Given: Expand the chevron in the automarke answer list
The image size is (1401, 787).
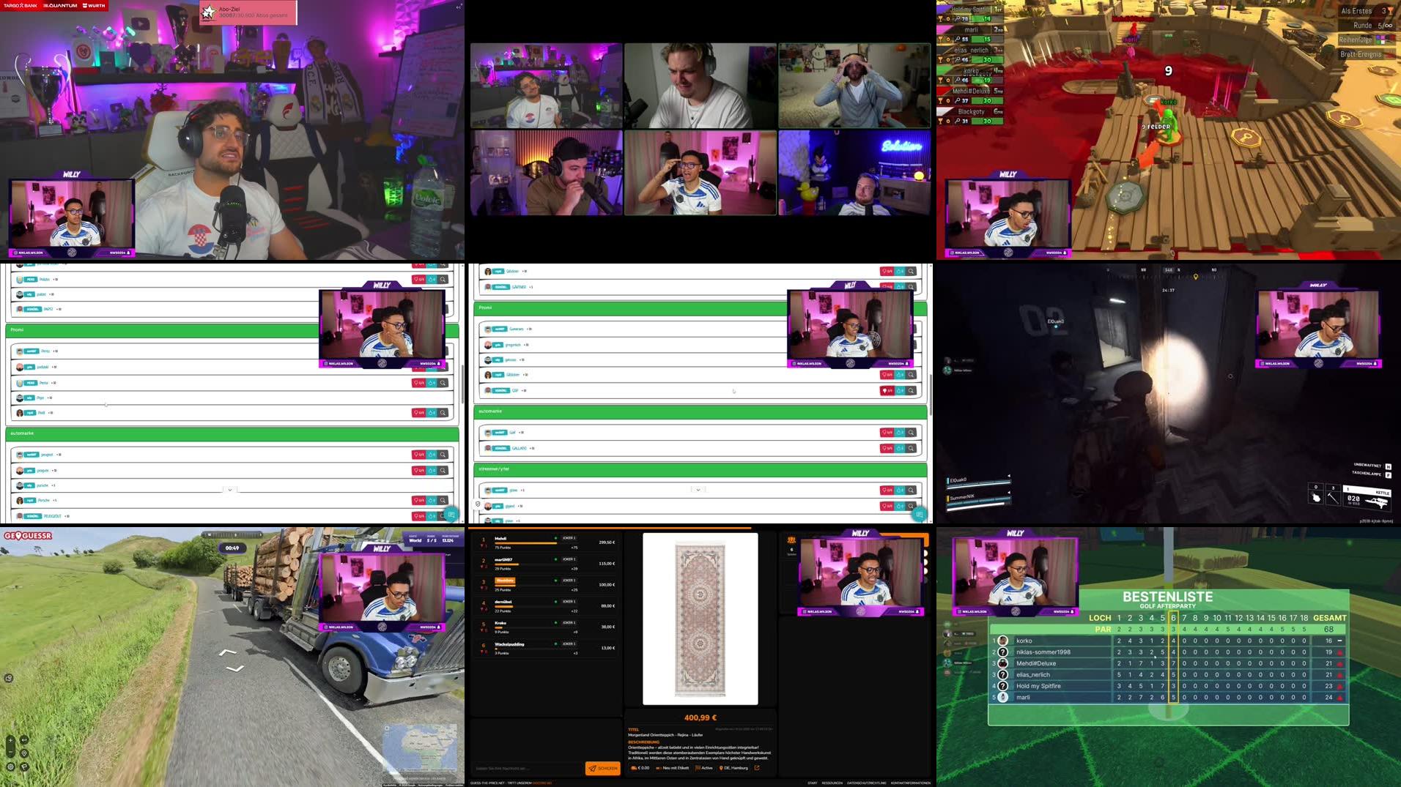Looking at the screenshot, I should [229, 489].
